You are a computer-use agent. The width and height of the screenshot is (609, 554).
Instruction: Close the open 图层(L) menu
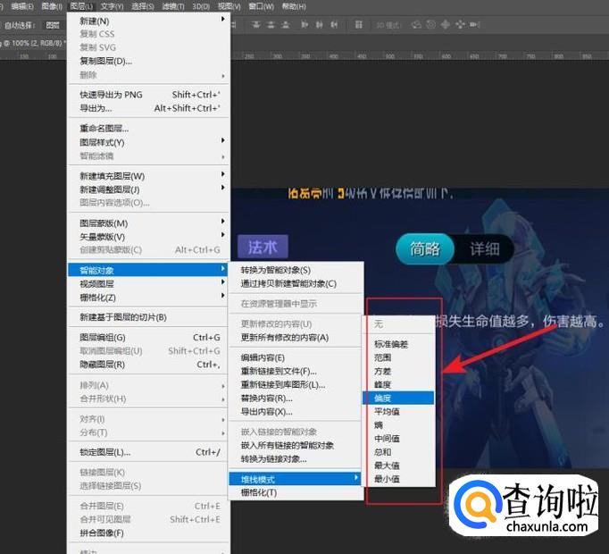click(x=81, y=6)
